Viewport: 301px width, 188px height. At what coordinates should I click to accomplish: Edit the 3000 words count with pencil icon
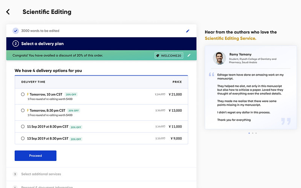pyautogui.click(x=188, y=31)
